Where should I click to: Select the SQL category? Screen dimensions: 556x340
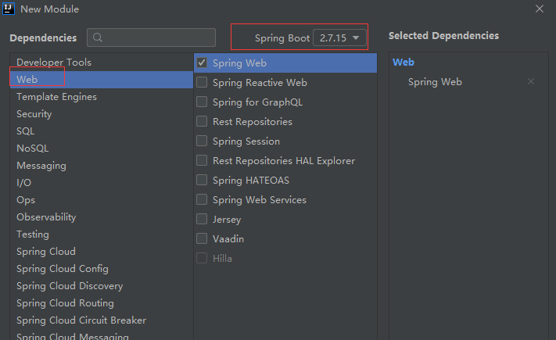(x=102, y=131)
